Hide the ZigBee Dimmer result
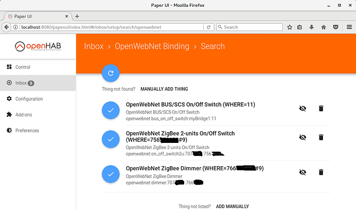 click(303, 172)
